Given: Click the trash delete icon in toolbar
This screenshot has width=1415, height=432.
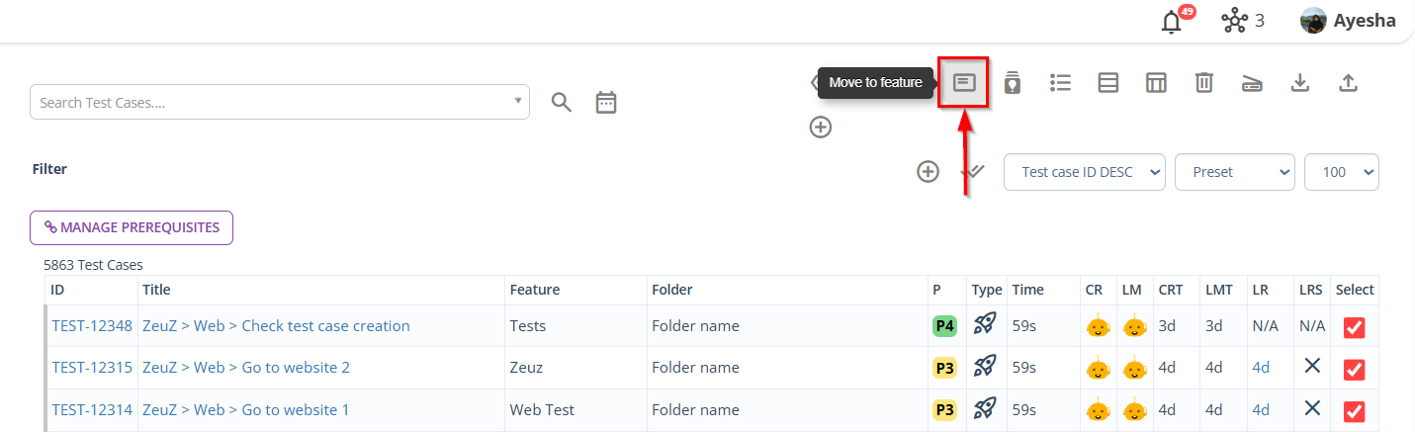Looking at the screenshot, I should (1203, 83).
